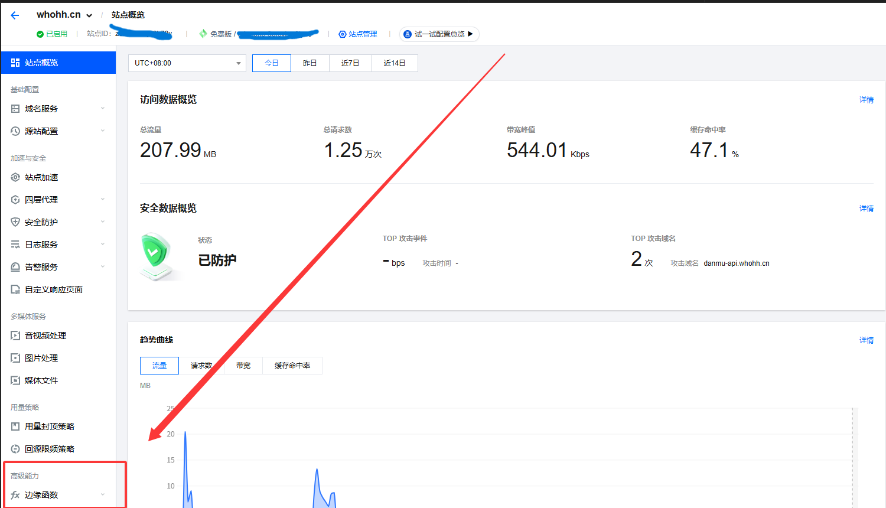This screenshot has width=886, height=508.
Task: Click the 544.01 Kbps bandwidth peak value
Action: pos(548,151)
